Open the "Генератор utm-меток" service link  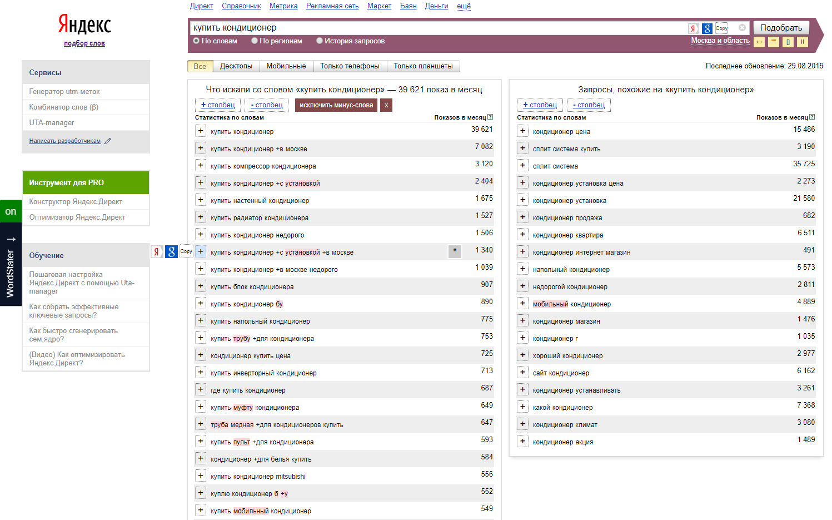(64, 92)
